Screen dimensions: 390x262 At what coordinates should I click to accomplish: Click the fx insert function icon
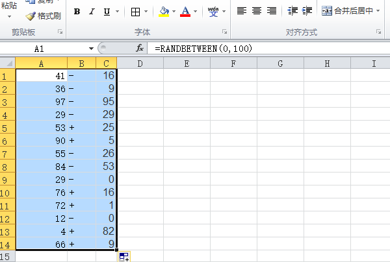[140, 48]
